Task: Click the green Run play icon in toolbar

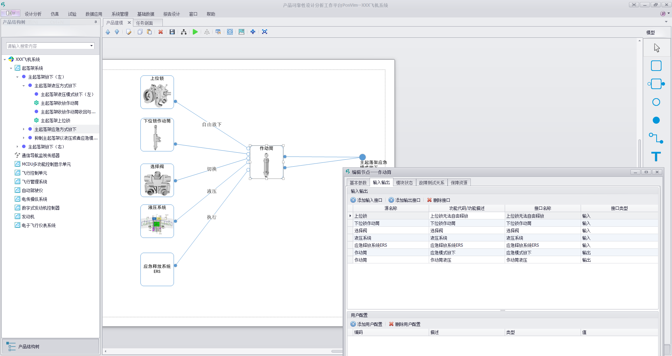Action: [195, 32]
